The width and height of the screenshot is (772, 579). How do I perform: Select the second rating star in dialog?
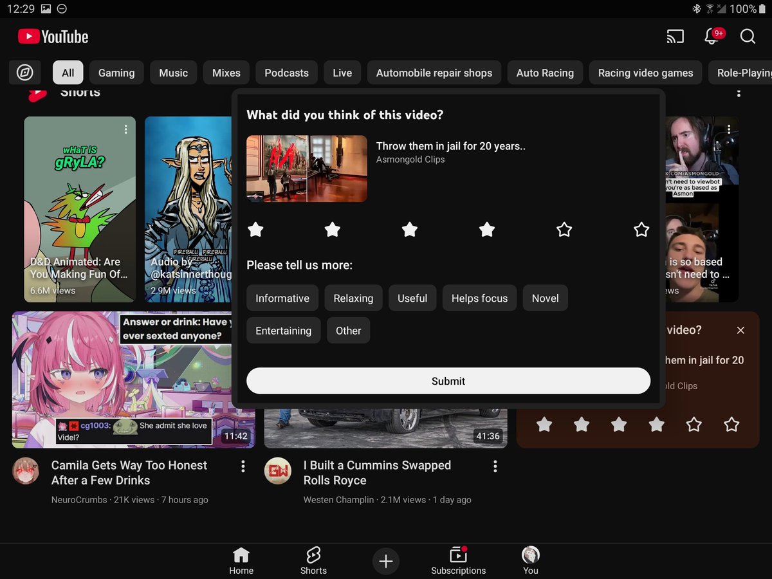[333, 230]
